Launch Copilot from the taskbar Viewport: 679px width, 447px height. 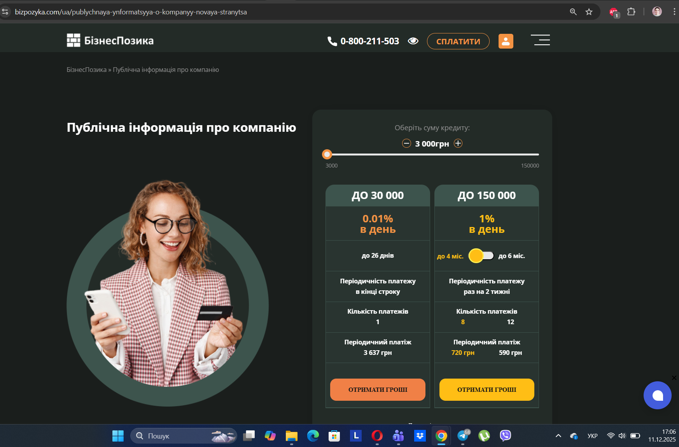pos(270,436)
